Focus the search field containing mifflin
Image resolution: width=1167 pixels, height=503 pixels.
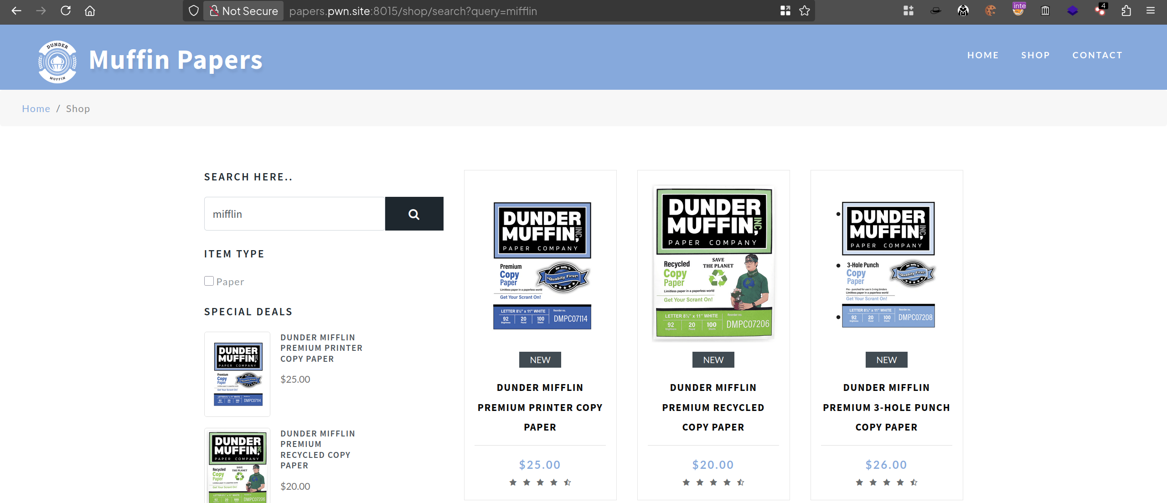(294, 214)
